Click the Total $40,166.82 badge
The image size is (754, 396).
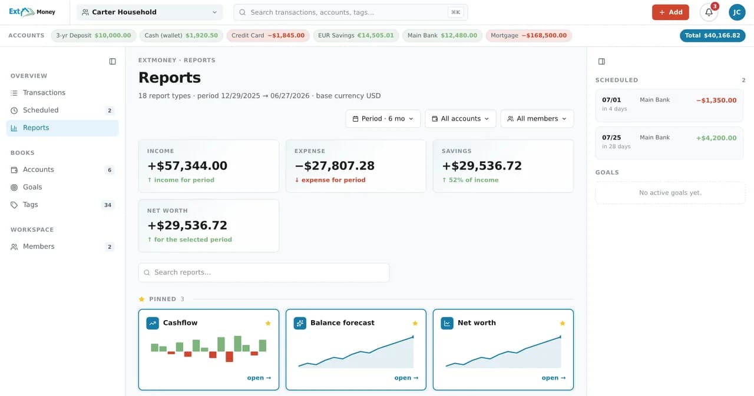click(713, 35)
